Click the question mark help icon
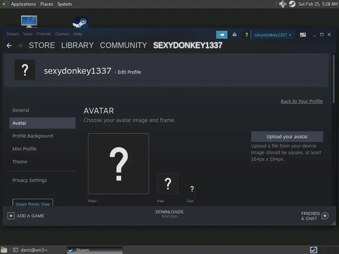 click(x=246, y=35)
